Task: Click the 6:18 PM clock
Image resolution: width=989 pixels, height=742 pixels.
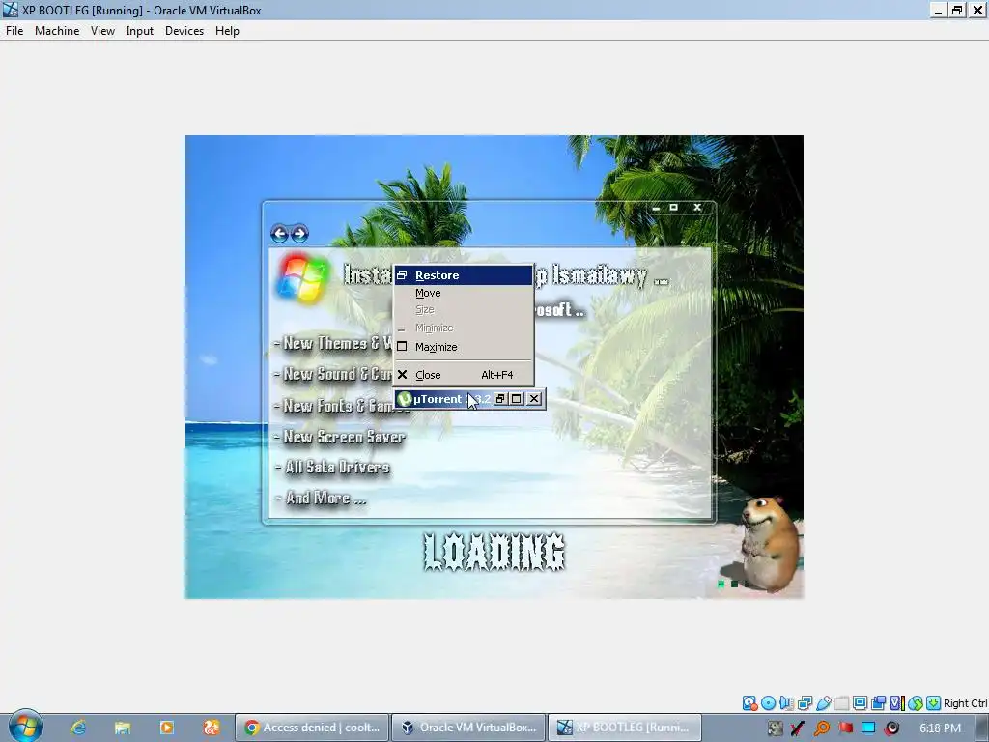Action: point(940,728)
